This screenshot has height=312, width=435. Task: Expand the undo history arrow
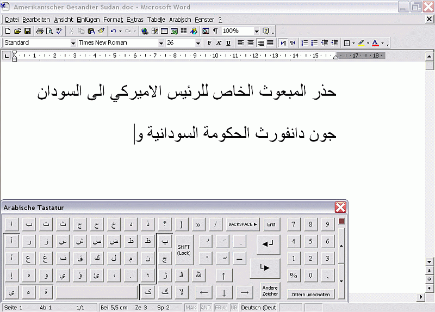120,31
